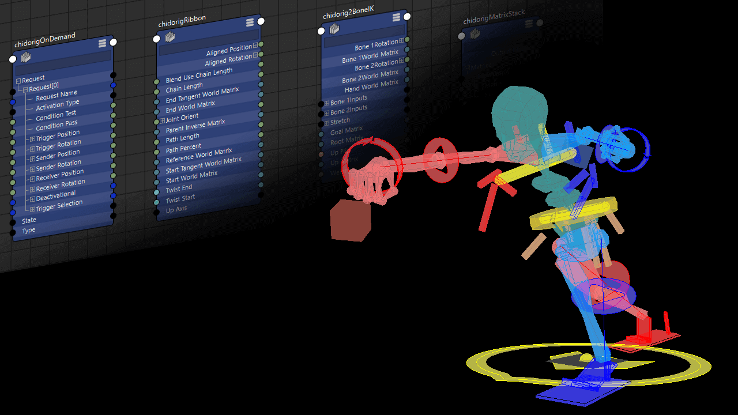Click the chidorigMatrixStack node cube icon
738x415 pixels.
[475, 34]
